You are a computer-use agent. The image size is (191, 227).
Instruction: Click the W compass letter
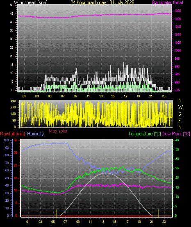pyautogui.click(x=180, y=107)
